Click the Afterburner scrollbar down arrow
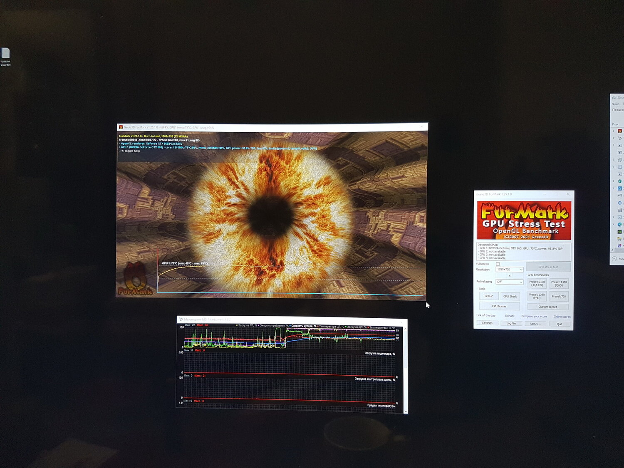The height and width of the screenshot is (468, 624). pos(406,411)
